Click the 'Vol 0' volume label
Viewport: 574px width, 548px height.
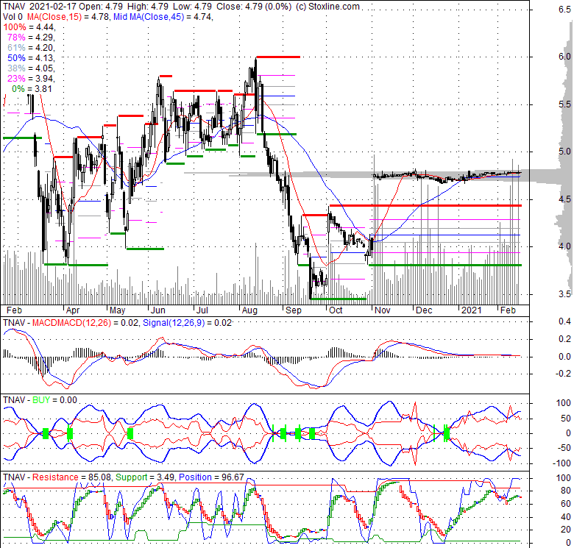13,17
